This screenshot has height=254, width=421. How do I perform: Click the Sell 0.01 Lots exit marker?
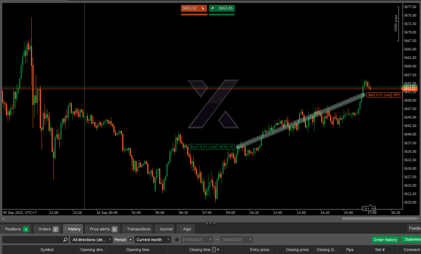(x=384, y=95)
